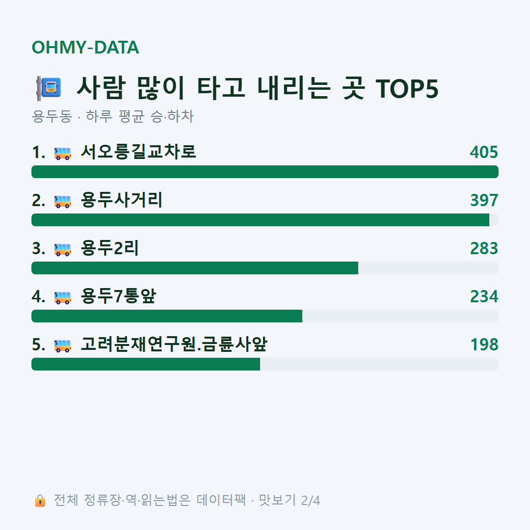Click the 서오릉길교차로 stop name
The width and height of the screenshot is (530, 530).
tap(138, 152)
